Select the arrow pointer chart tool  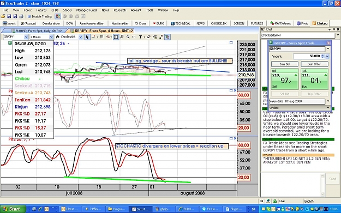click(x=87, y=37)
